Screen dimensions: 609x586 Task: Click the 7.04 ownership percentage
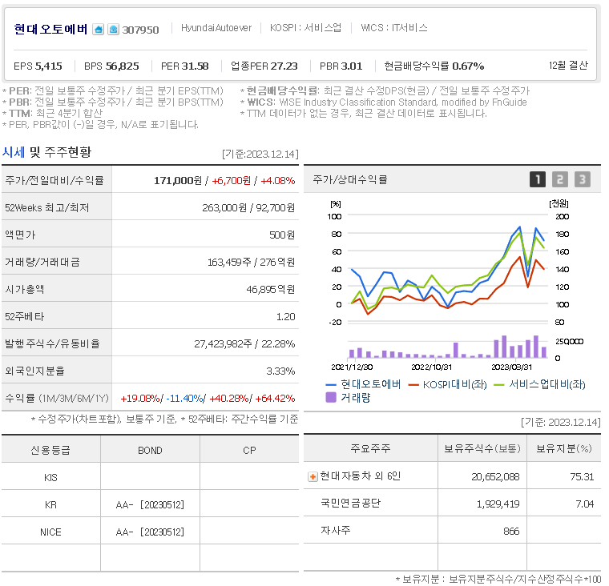pos(584,504)
